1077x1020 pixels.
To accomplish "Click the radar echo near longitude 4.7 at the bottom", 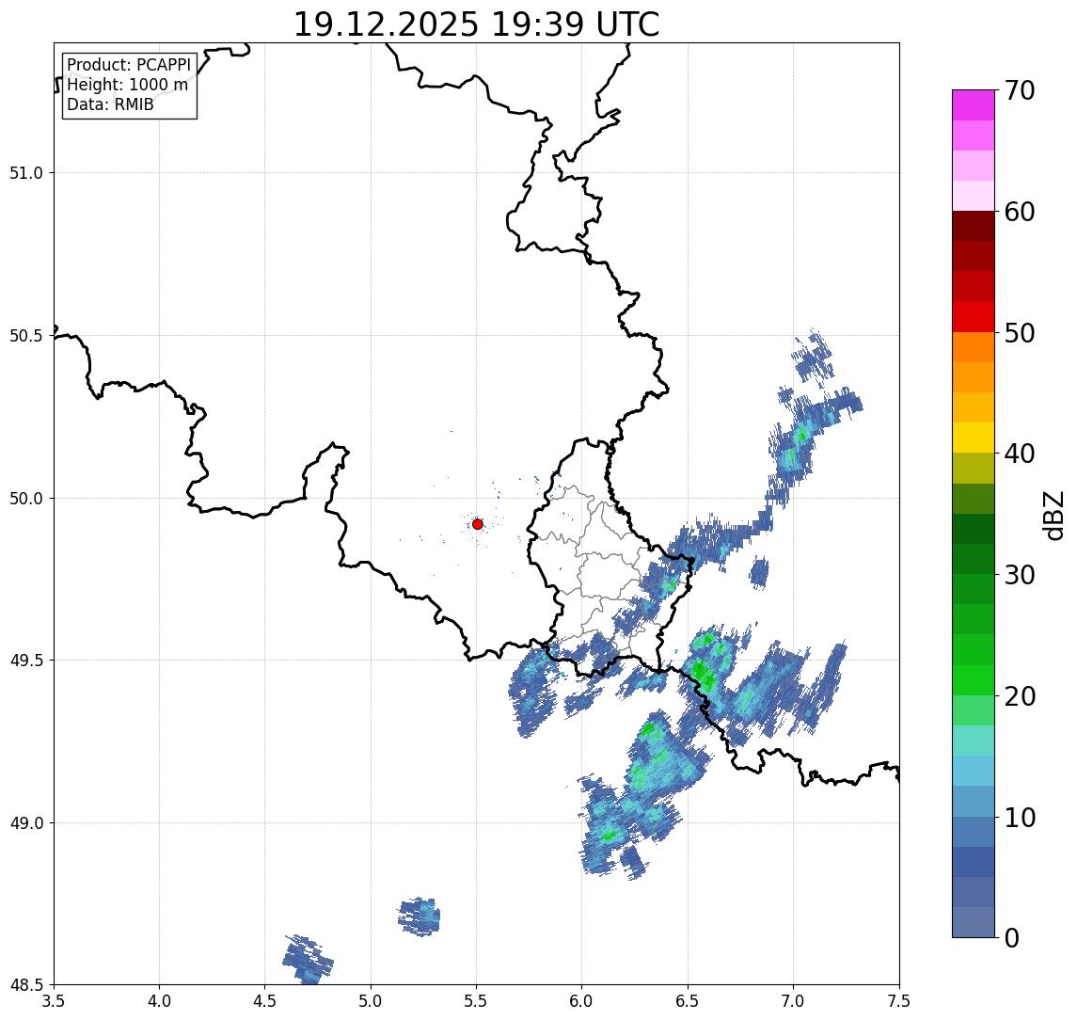I will pyautogui.click(x=308, y=959).
